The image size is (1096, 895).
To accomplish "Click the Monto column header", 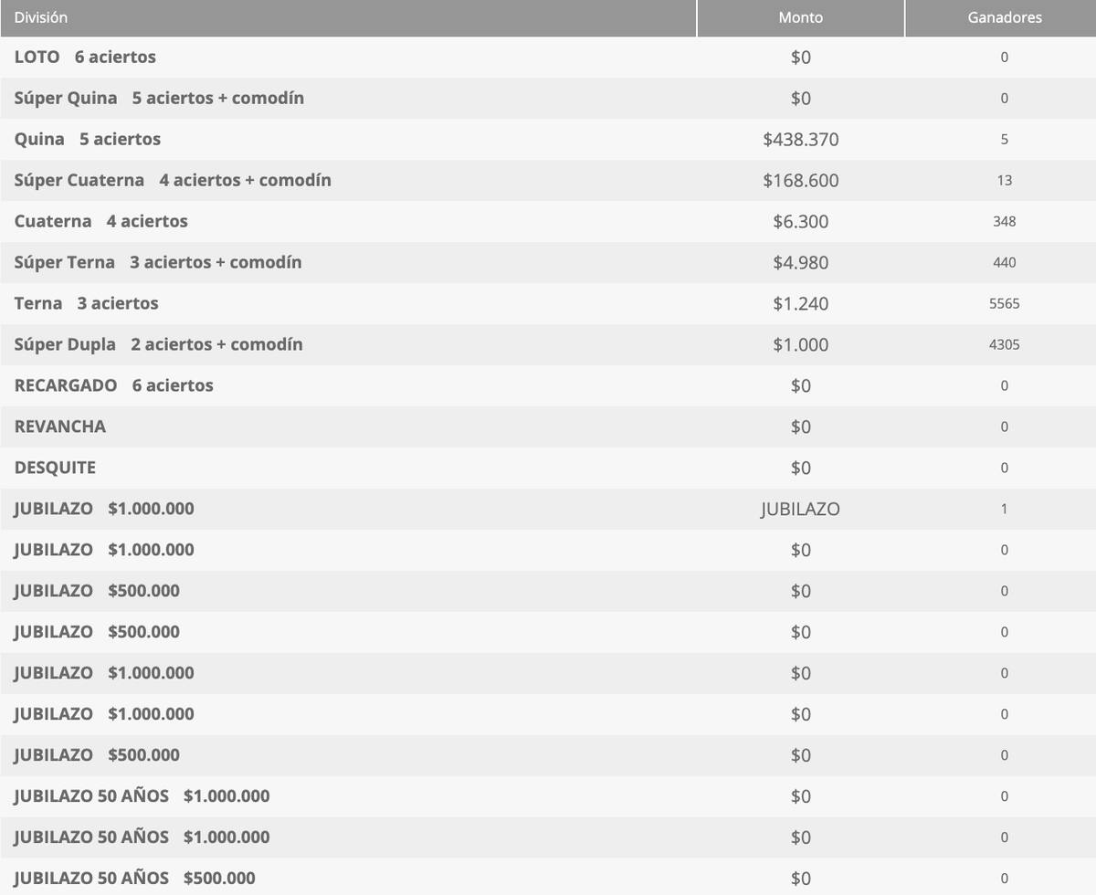I will tap(800, 16).
